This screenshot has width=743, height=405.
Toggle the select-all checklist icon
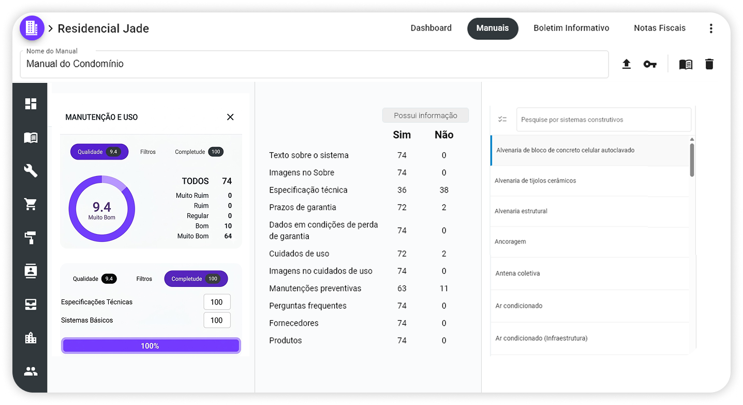[502, 120]
